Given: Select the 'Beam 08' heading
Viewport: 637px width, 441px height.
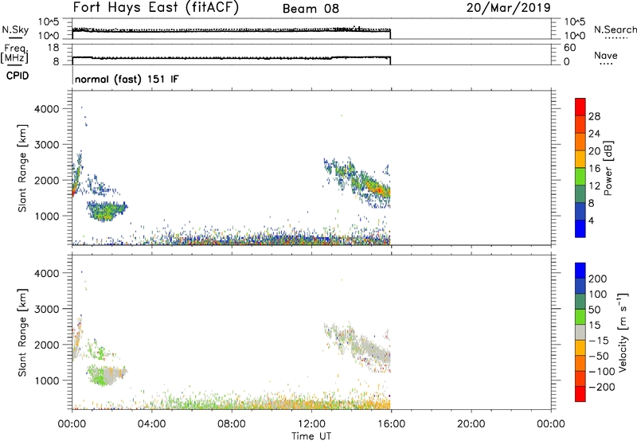Looking at the screenshot, I should (x=311, y=9).
